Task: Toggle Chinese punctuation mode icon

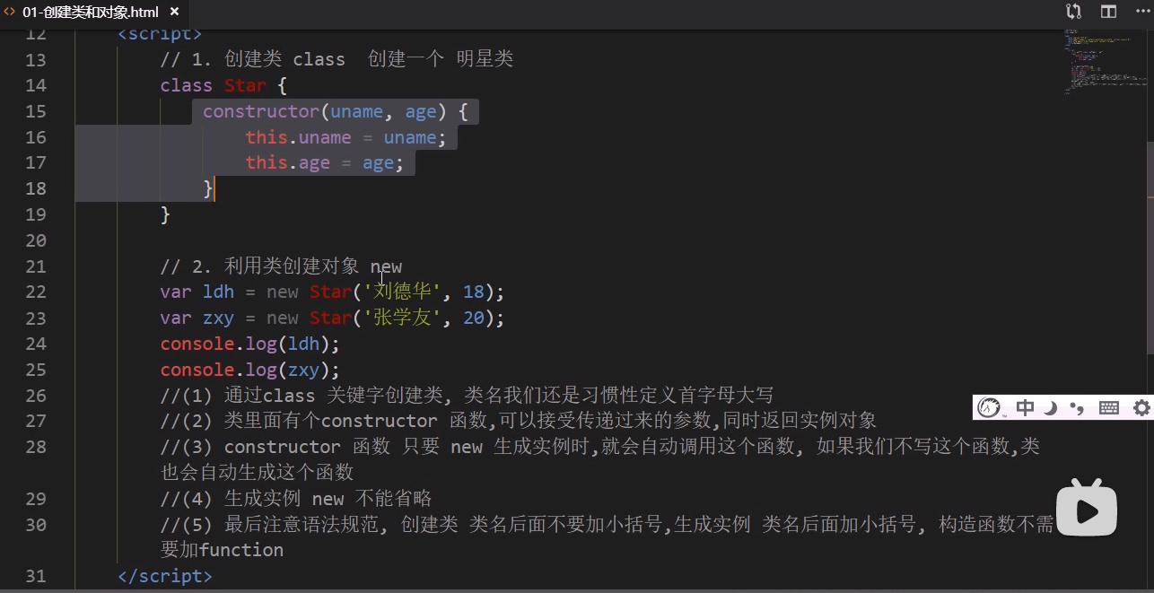Action: 1078,407
